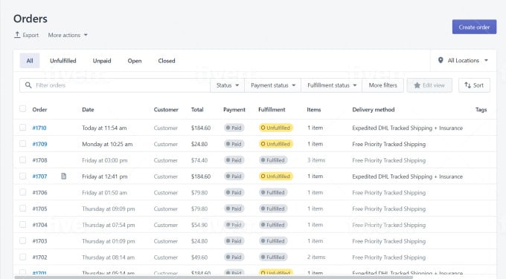506x279 pixels.
Task: Open order #1708
Action: click(x=39, y=160)
